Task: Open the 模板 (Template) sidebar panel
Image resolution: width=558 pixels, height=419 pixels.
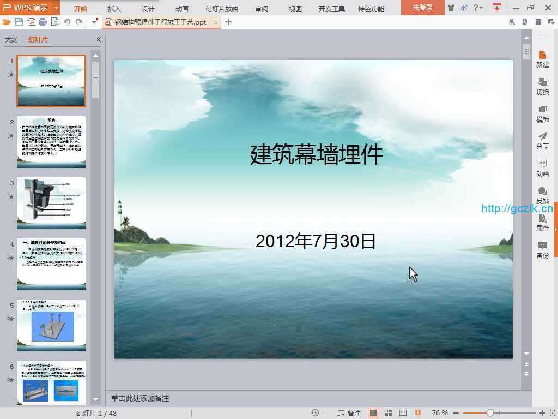Action: [x=542, y=113]
